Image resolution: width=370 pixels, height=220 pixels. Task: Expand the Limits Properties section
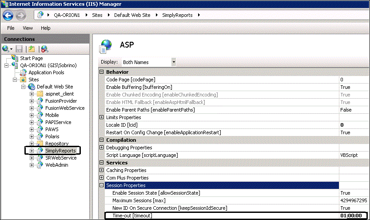click(101, 117)
